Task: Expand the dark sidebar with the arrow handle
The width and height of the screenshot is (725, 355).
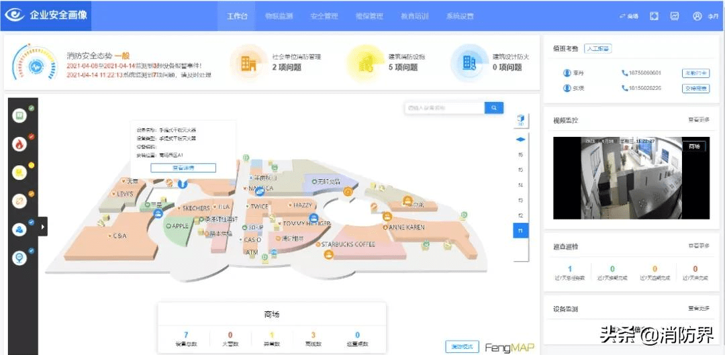Action: tap(43, 227)
